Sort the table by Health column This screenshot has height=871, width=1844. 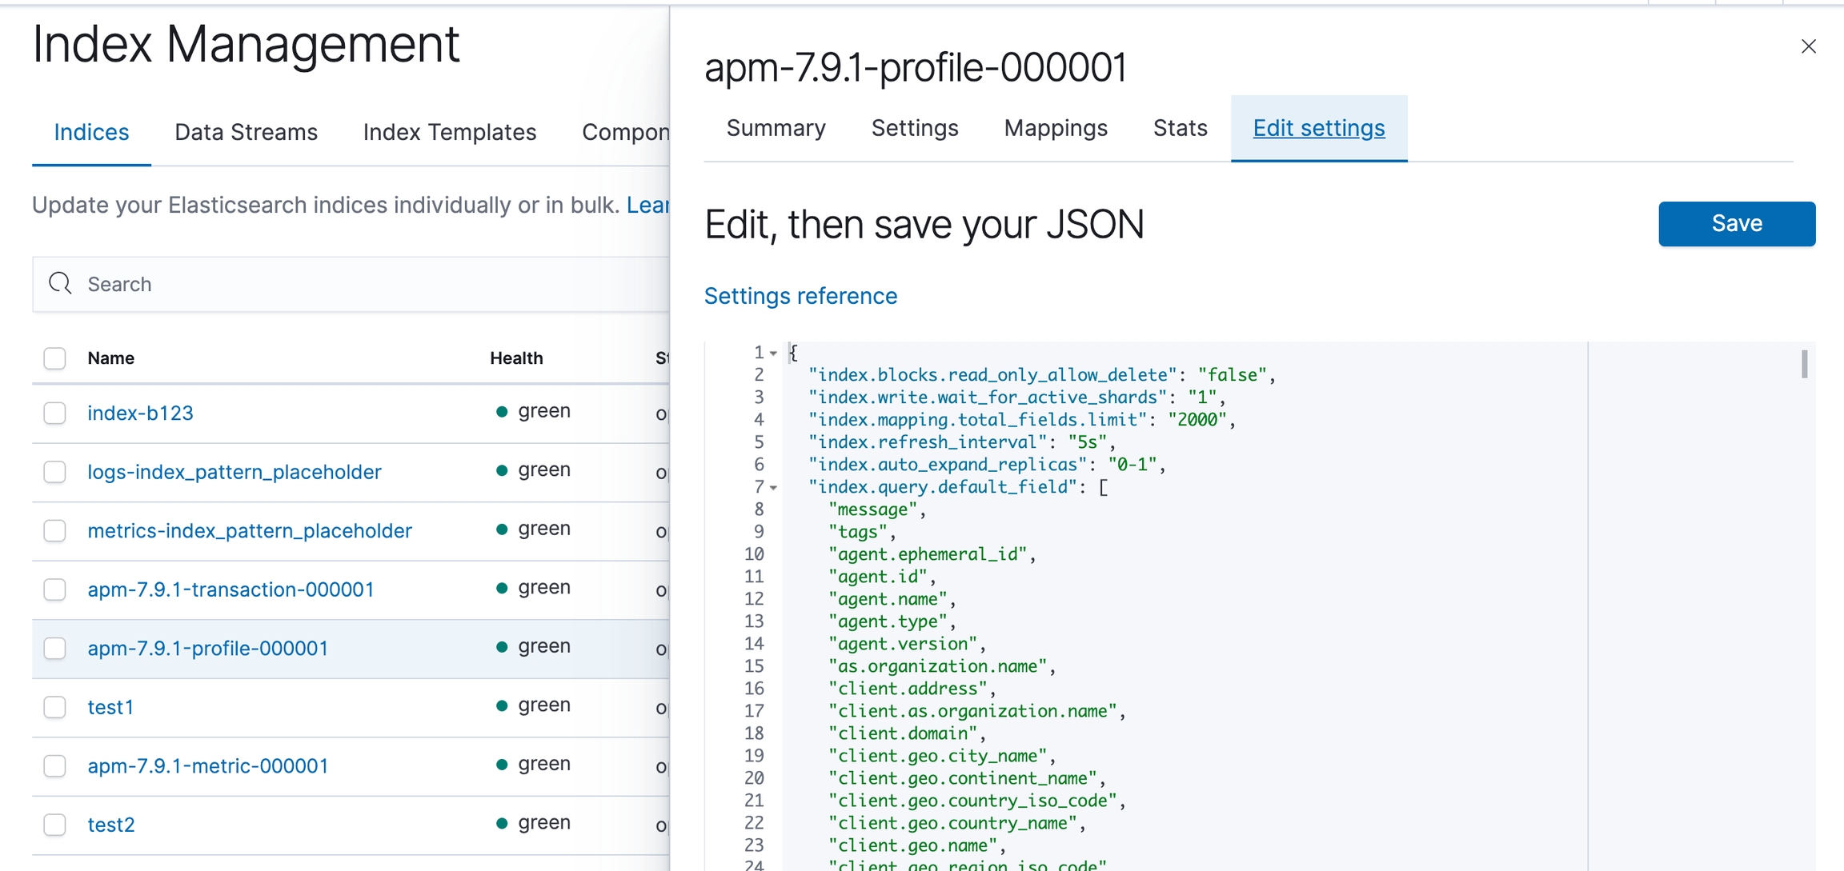click(516, 358)
